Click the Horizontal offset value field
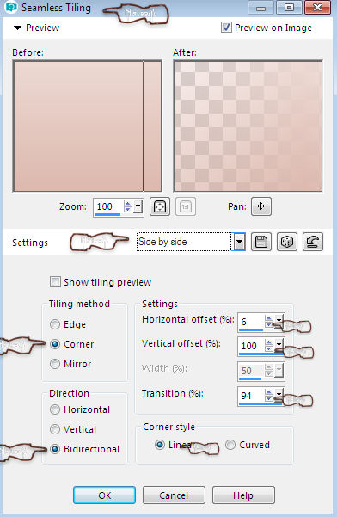The height and width of the screenshot is (517, 337). 251,322
